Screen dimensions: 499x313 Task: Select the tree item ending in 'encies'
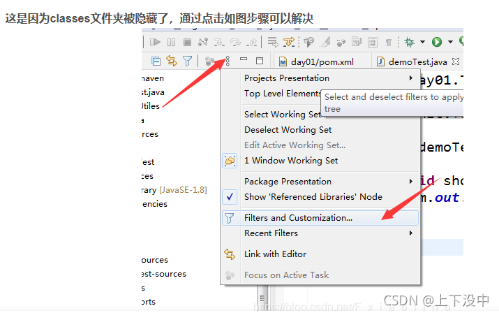pyautogui.click(x=154, y=204)
